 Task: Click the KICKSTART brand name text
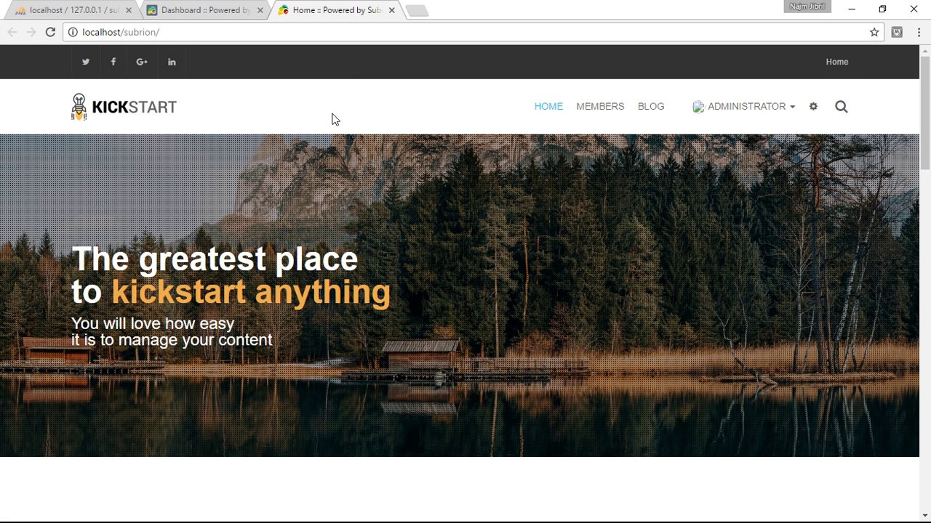pos(135,108)
